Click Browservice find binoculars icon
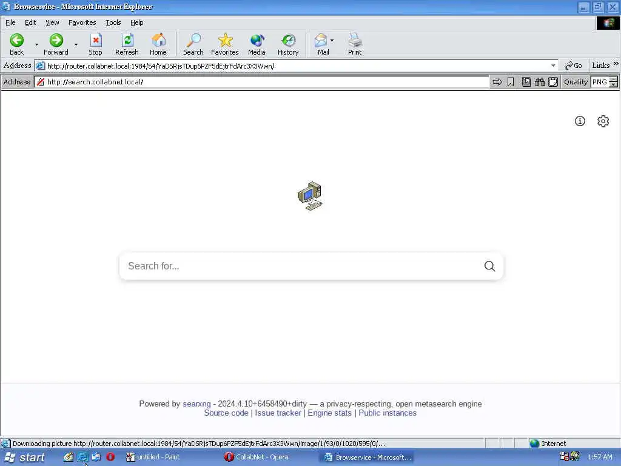621x466 pixels. click(x=539, y=82)
